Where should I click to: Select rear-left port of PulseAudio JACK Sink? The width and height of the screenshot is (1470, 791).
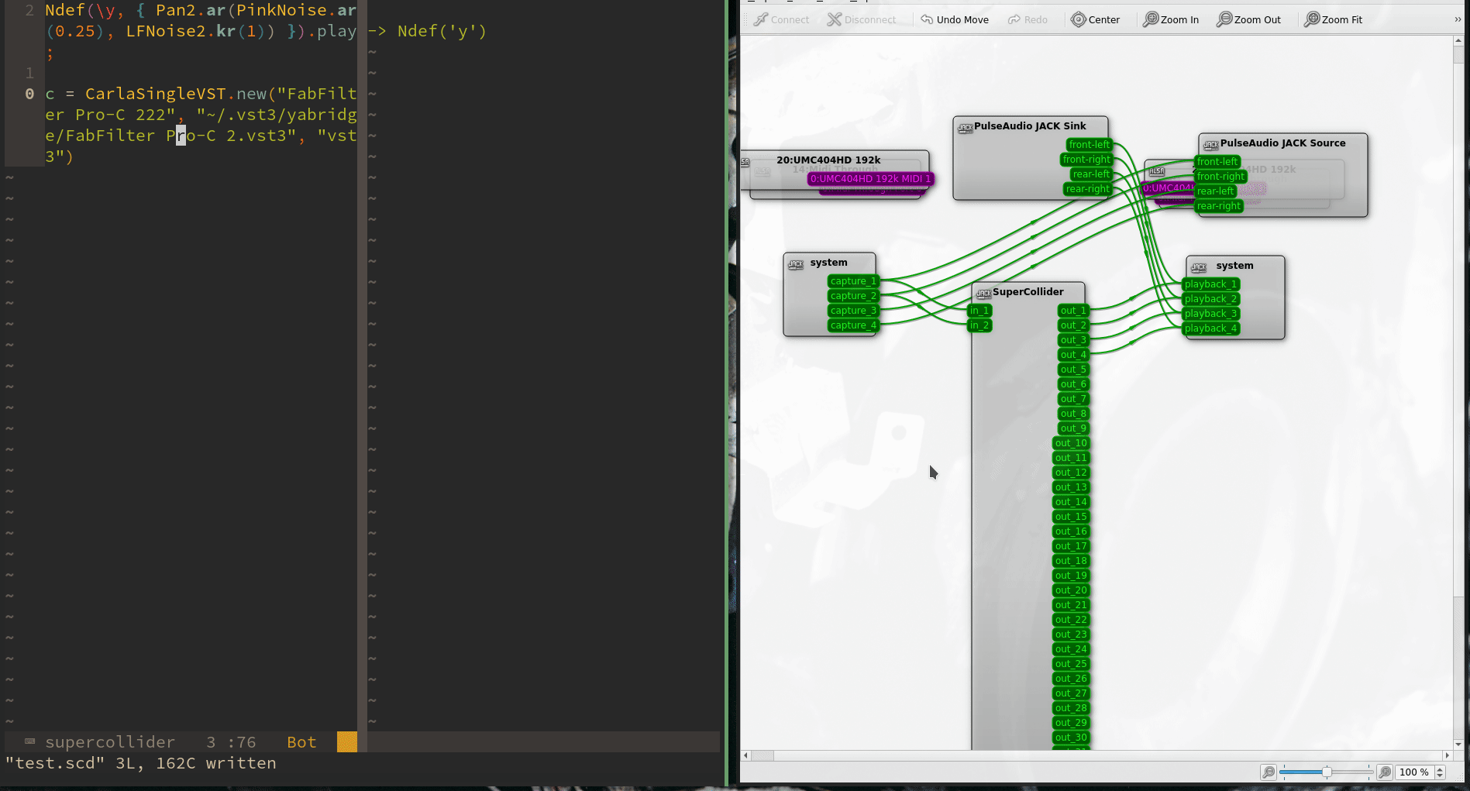tap(1091, 174)
